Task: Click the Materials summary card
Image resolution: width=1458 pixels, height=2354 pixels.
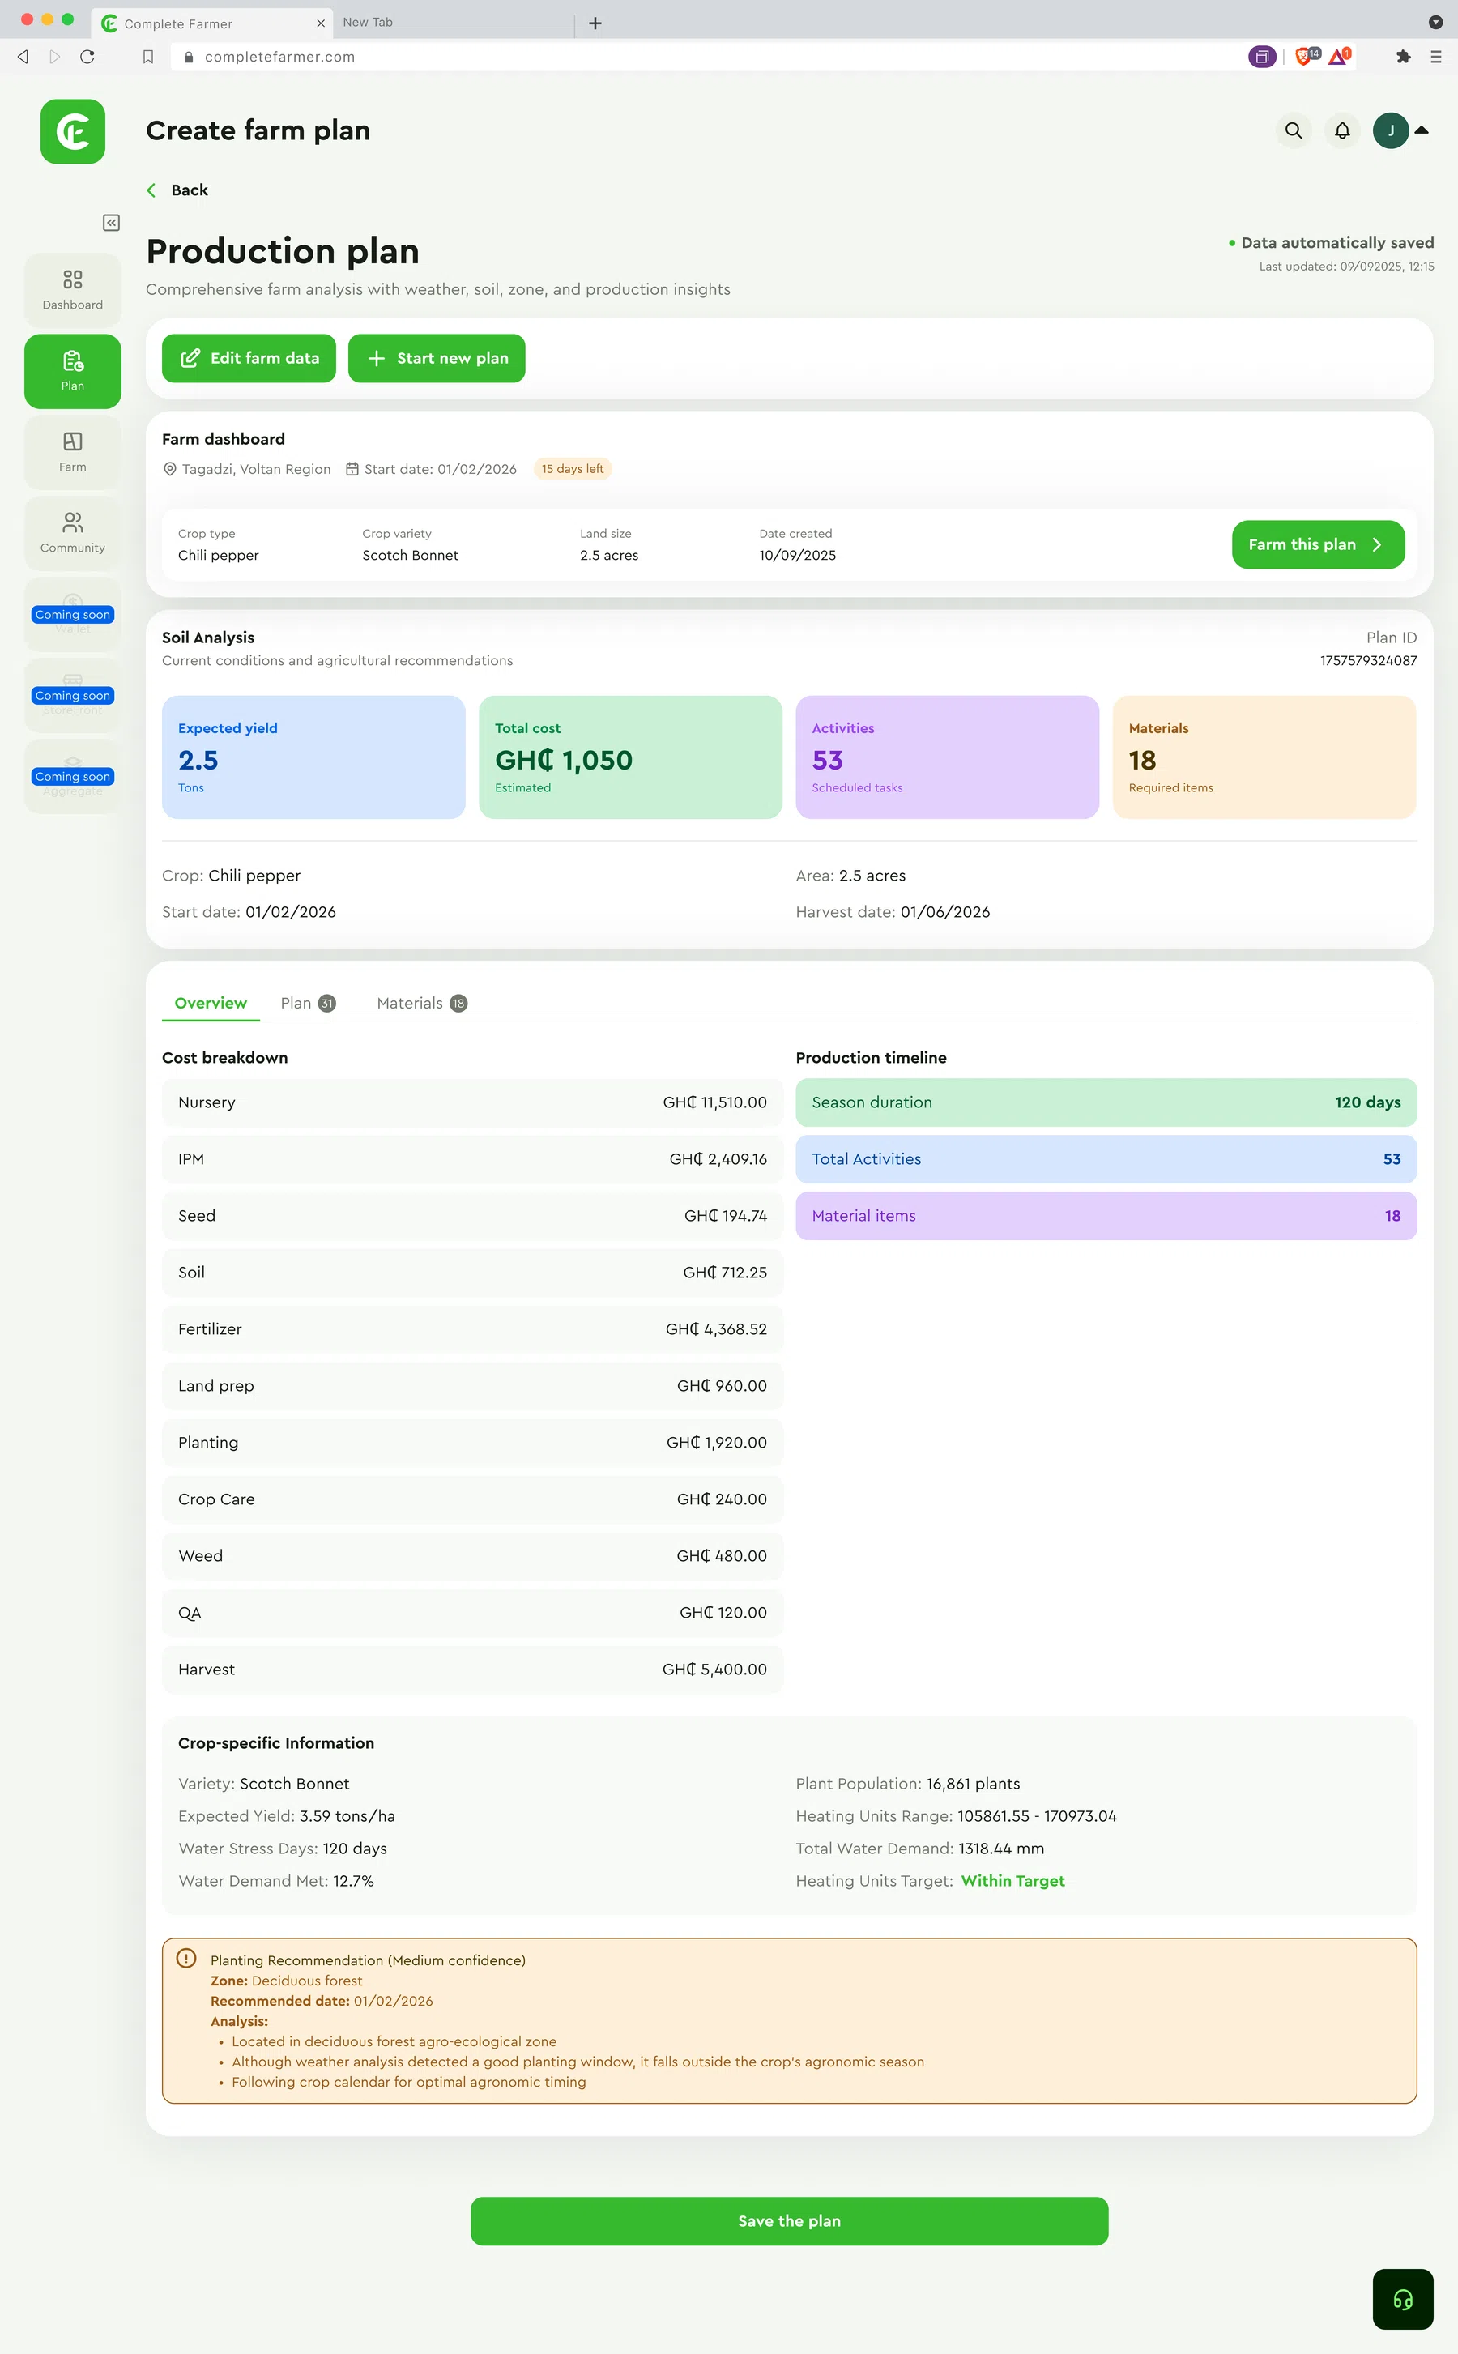Action: pos(1264,757)
